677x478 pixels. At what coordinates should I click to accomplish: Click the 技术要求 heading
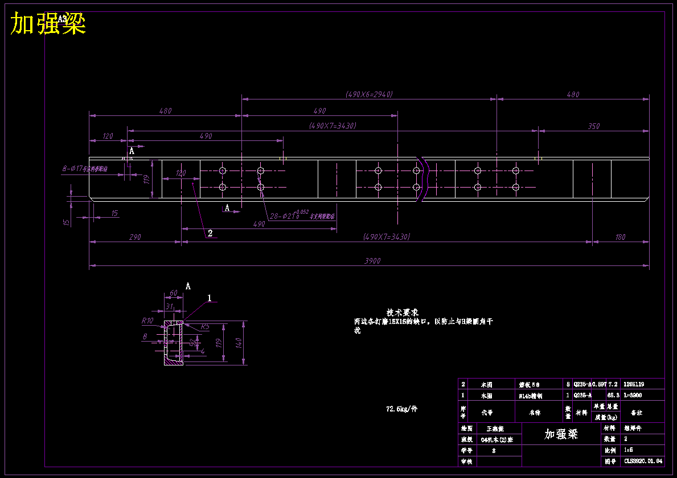pos(403,313)
